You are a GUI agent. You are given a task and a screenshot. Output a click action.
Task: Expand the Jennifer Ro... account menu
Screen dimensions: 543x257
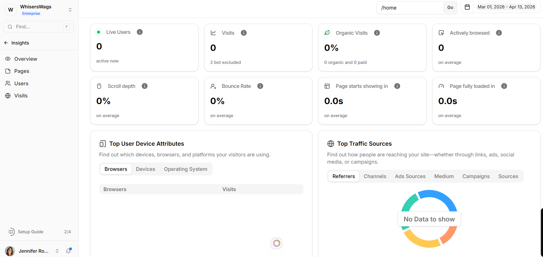point(57,251)
